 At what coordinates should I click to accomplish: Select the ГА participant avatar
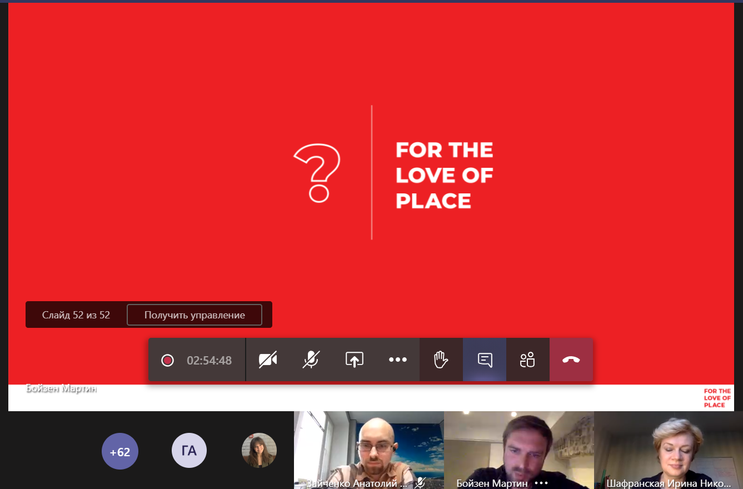pyautogui.click(x=189, y=451)
